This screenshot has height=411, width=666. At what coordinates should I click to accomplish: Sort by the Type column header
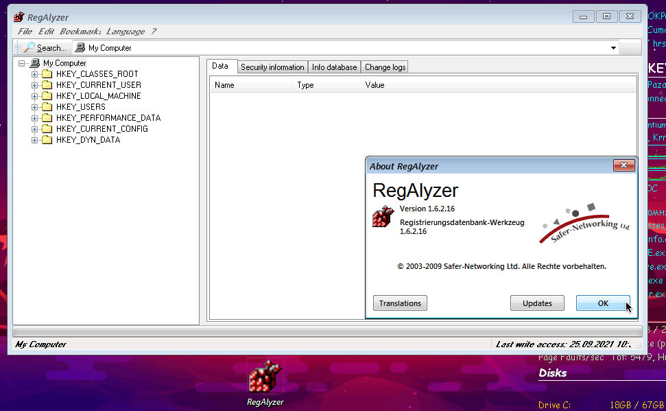point(326,85)
